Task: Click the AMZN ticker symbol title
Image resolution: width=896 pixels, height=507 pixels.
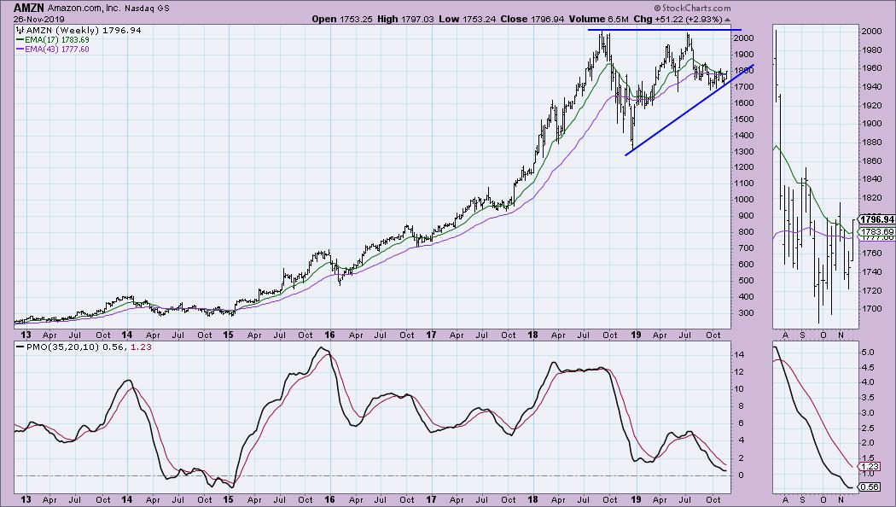Action: point(29,8)
